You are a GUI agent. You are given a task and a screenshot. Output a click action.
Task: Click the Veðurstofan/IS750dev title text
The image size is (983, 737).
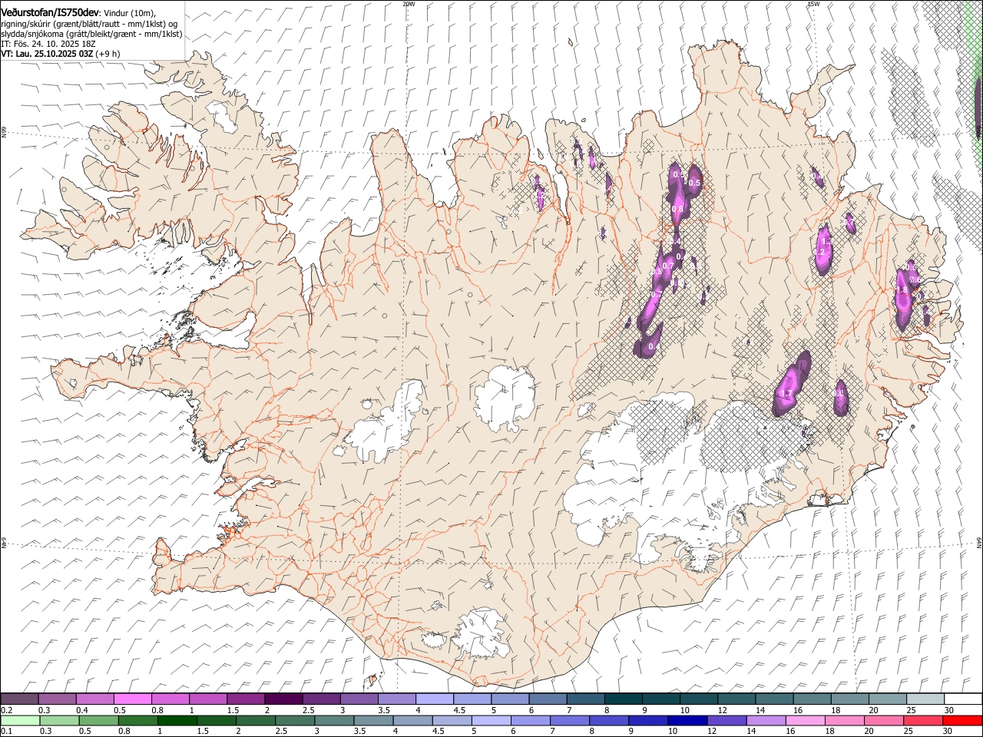click(x=50, y=13)
